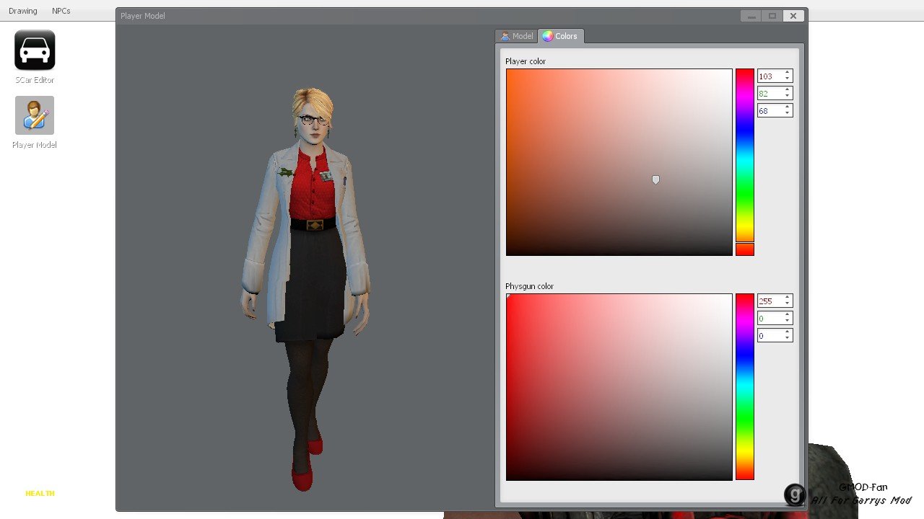This screenshot has width=924, height=519.
Task: Click the Physgun color hue bar
Action: coord(745,386)
